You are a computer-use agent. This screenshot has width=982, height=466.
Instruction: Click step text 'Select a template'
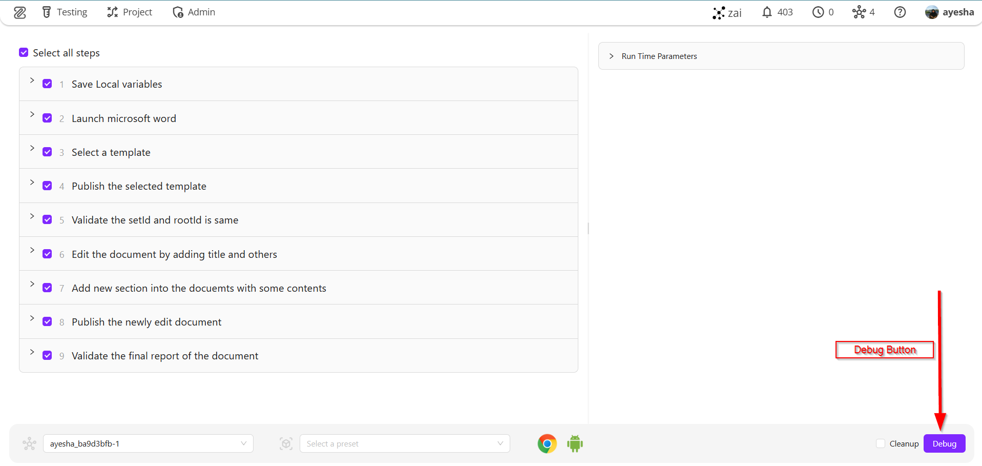[x=111, y=152]
